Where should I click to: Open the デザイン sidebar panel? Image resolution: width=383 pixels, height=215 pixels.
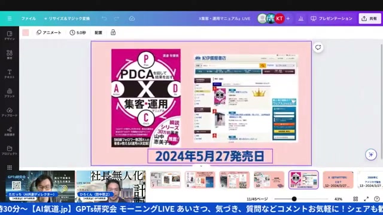click(10, 36)
